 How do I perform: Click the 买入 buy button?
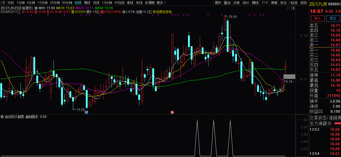317,18
